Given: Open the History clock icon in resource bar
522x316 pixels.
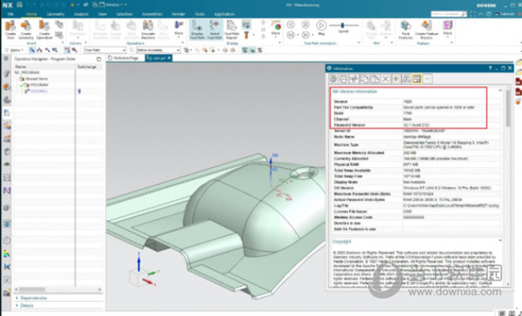Looking at the screenshot, I should pyautogui.click(x=7, y=239).
